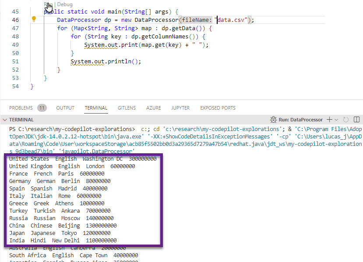Image resolution: width=363 pixels, height=262 pixels.
Task: Open the PROBLEMS panel tab
Action: point(21,108)
